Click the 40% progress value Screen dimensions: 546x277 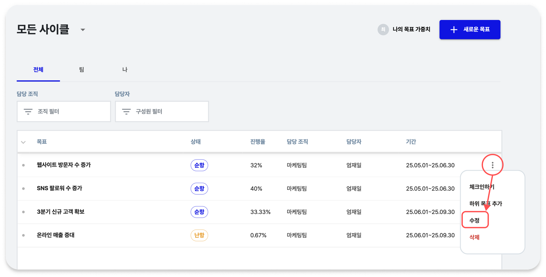[256, 188]
